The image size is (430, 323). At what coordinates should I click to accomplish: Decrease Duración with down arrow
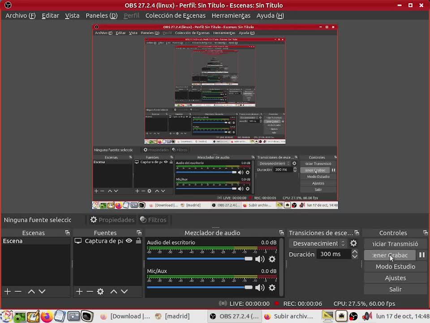(x=355, y=257)
